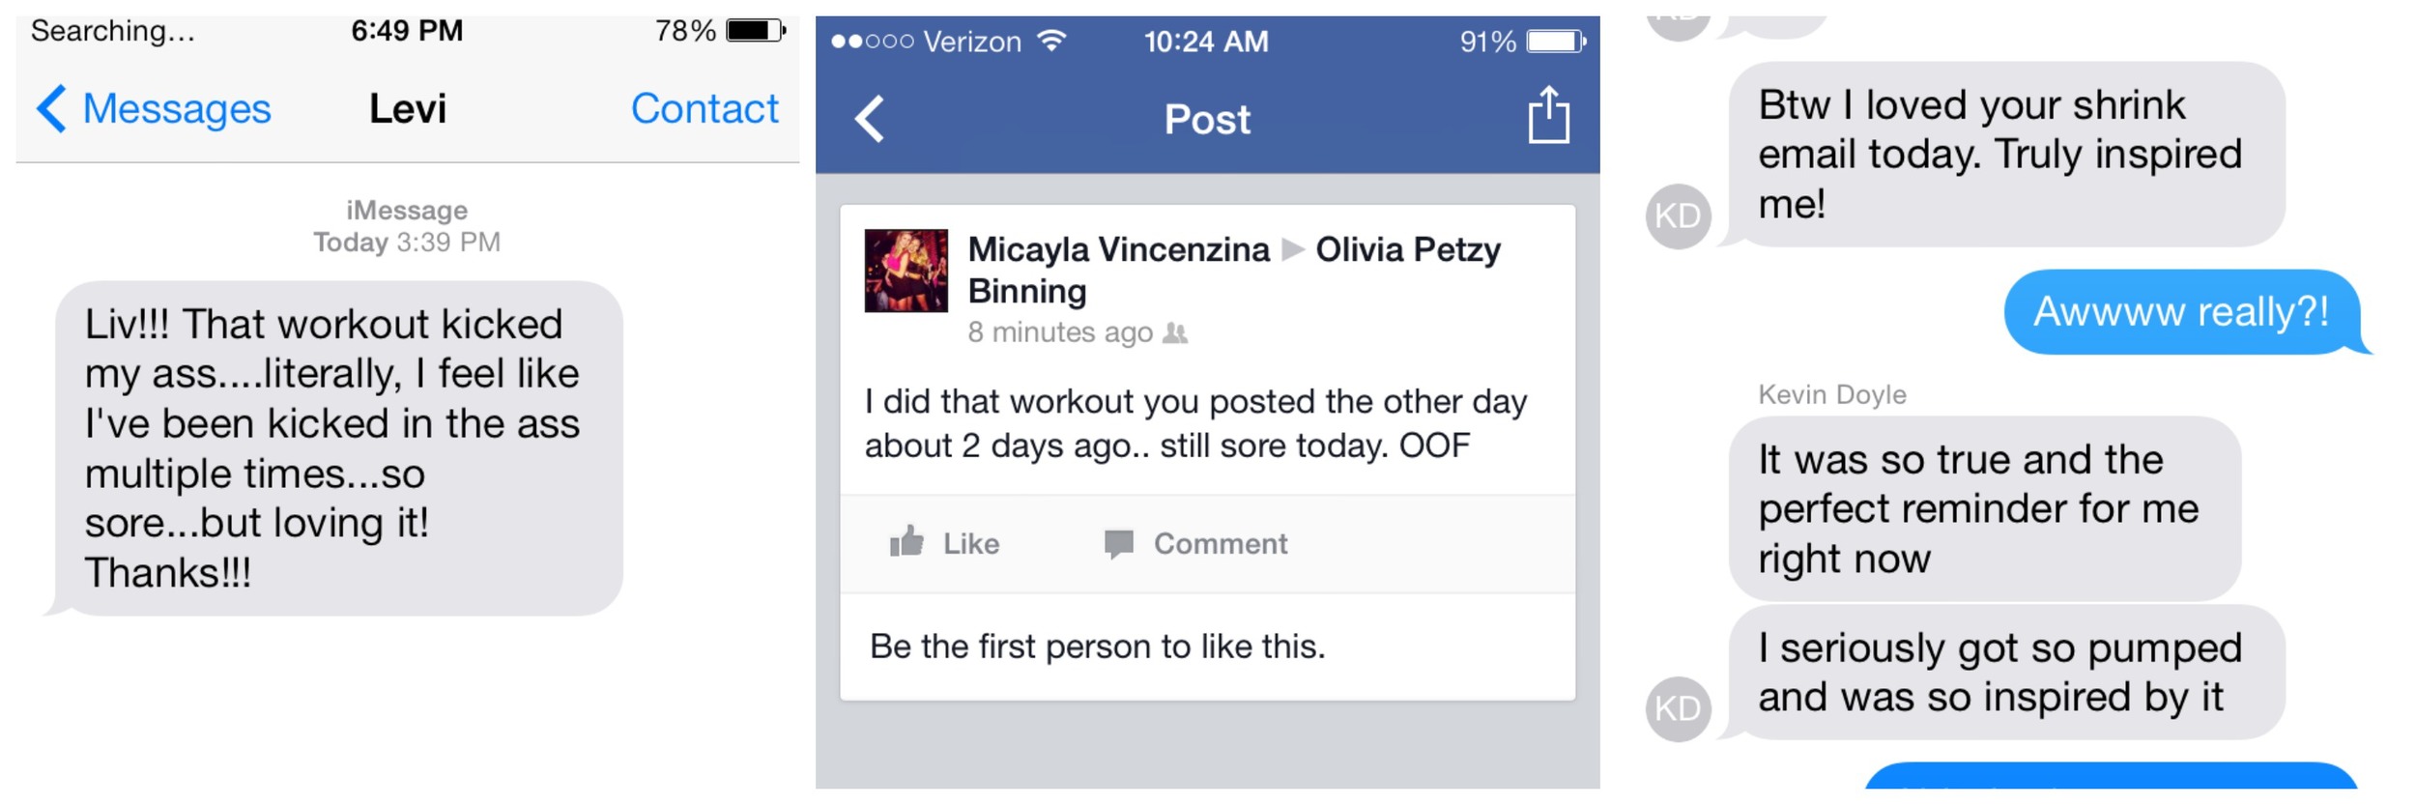Viewport: 2416px width, 805px height.
Task: Tap the share icon in Post header
Action: click(1548, 115)
